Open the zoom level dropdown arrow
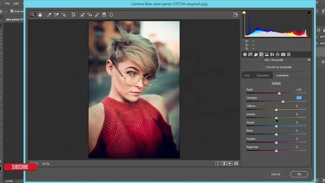 [55, 164]
